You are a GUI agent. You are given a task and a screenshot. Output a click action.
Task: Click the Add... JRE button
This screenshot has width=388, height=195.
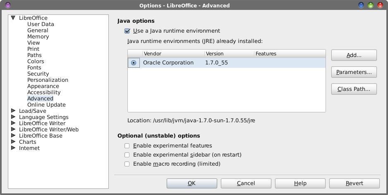coord(354,55)
